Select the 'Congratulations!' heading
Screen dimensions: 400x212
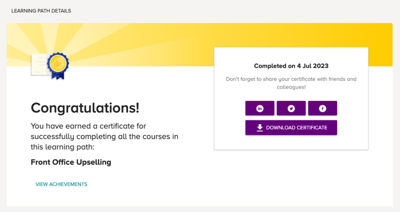coord(85,108)
